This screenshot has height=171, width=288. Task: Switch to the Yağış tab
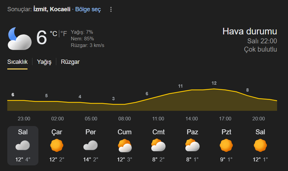(x=44, y=62)
